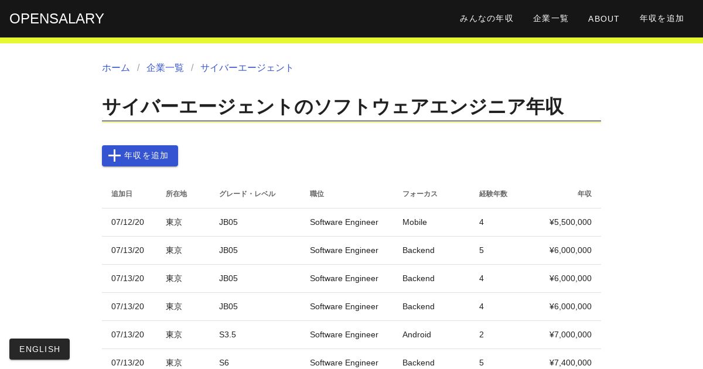This screenshot has width=703, height=369.
Task: Switch language with the ENGLISH button
Action: [39, 349]
